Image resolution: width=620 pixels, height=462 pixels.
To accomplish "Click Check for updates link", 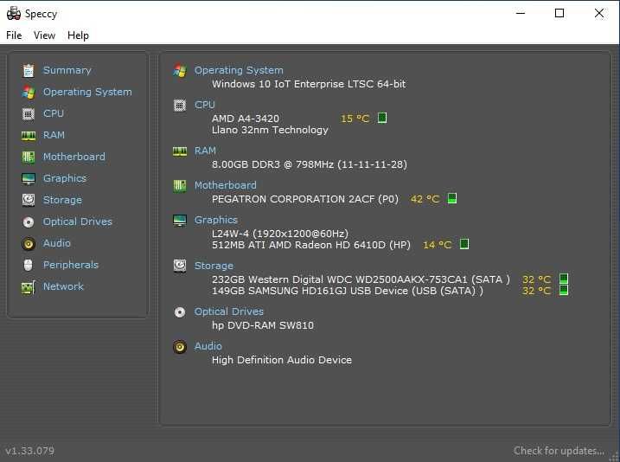I will [559, 451].
